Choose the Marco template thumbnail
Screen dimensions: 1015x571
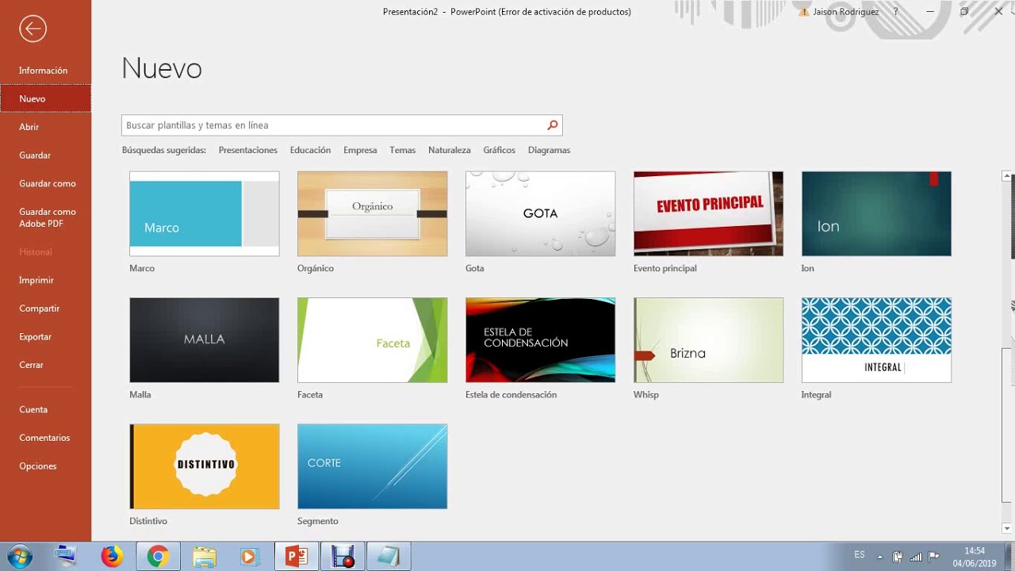pos(205,213)
